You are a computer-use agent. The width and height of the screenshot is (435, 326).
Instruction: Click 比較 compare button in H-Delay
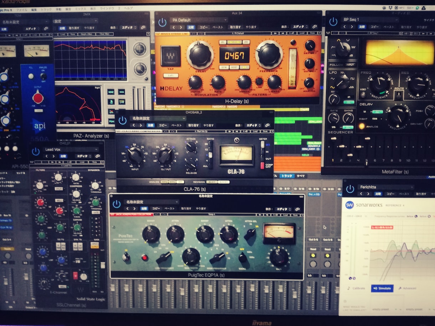pos(191,27)
